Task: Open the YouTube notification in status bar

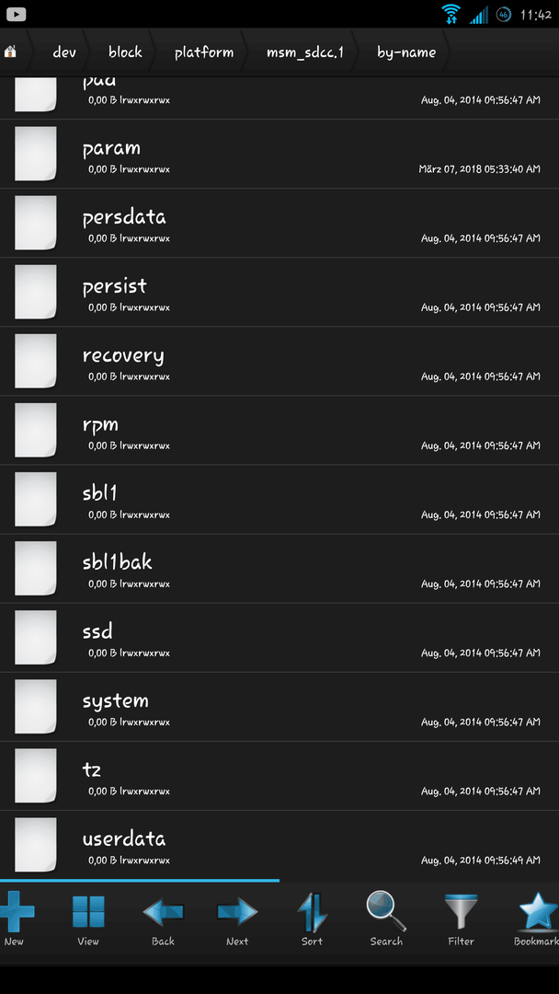Action: tap(16, 13)
